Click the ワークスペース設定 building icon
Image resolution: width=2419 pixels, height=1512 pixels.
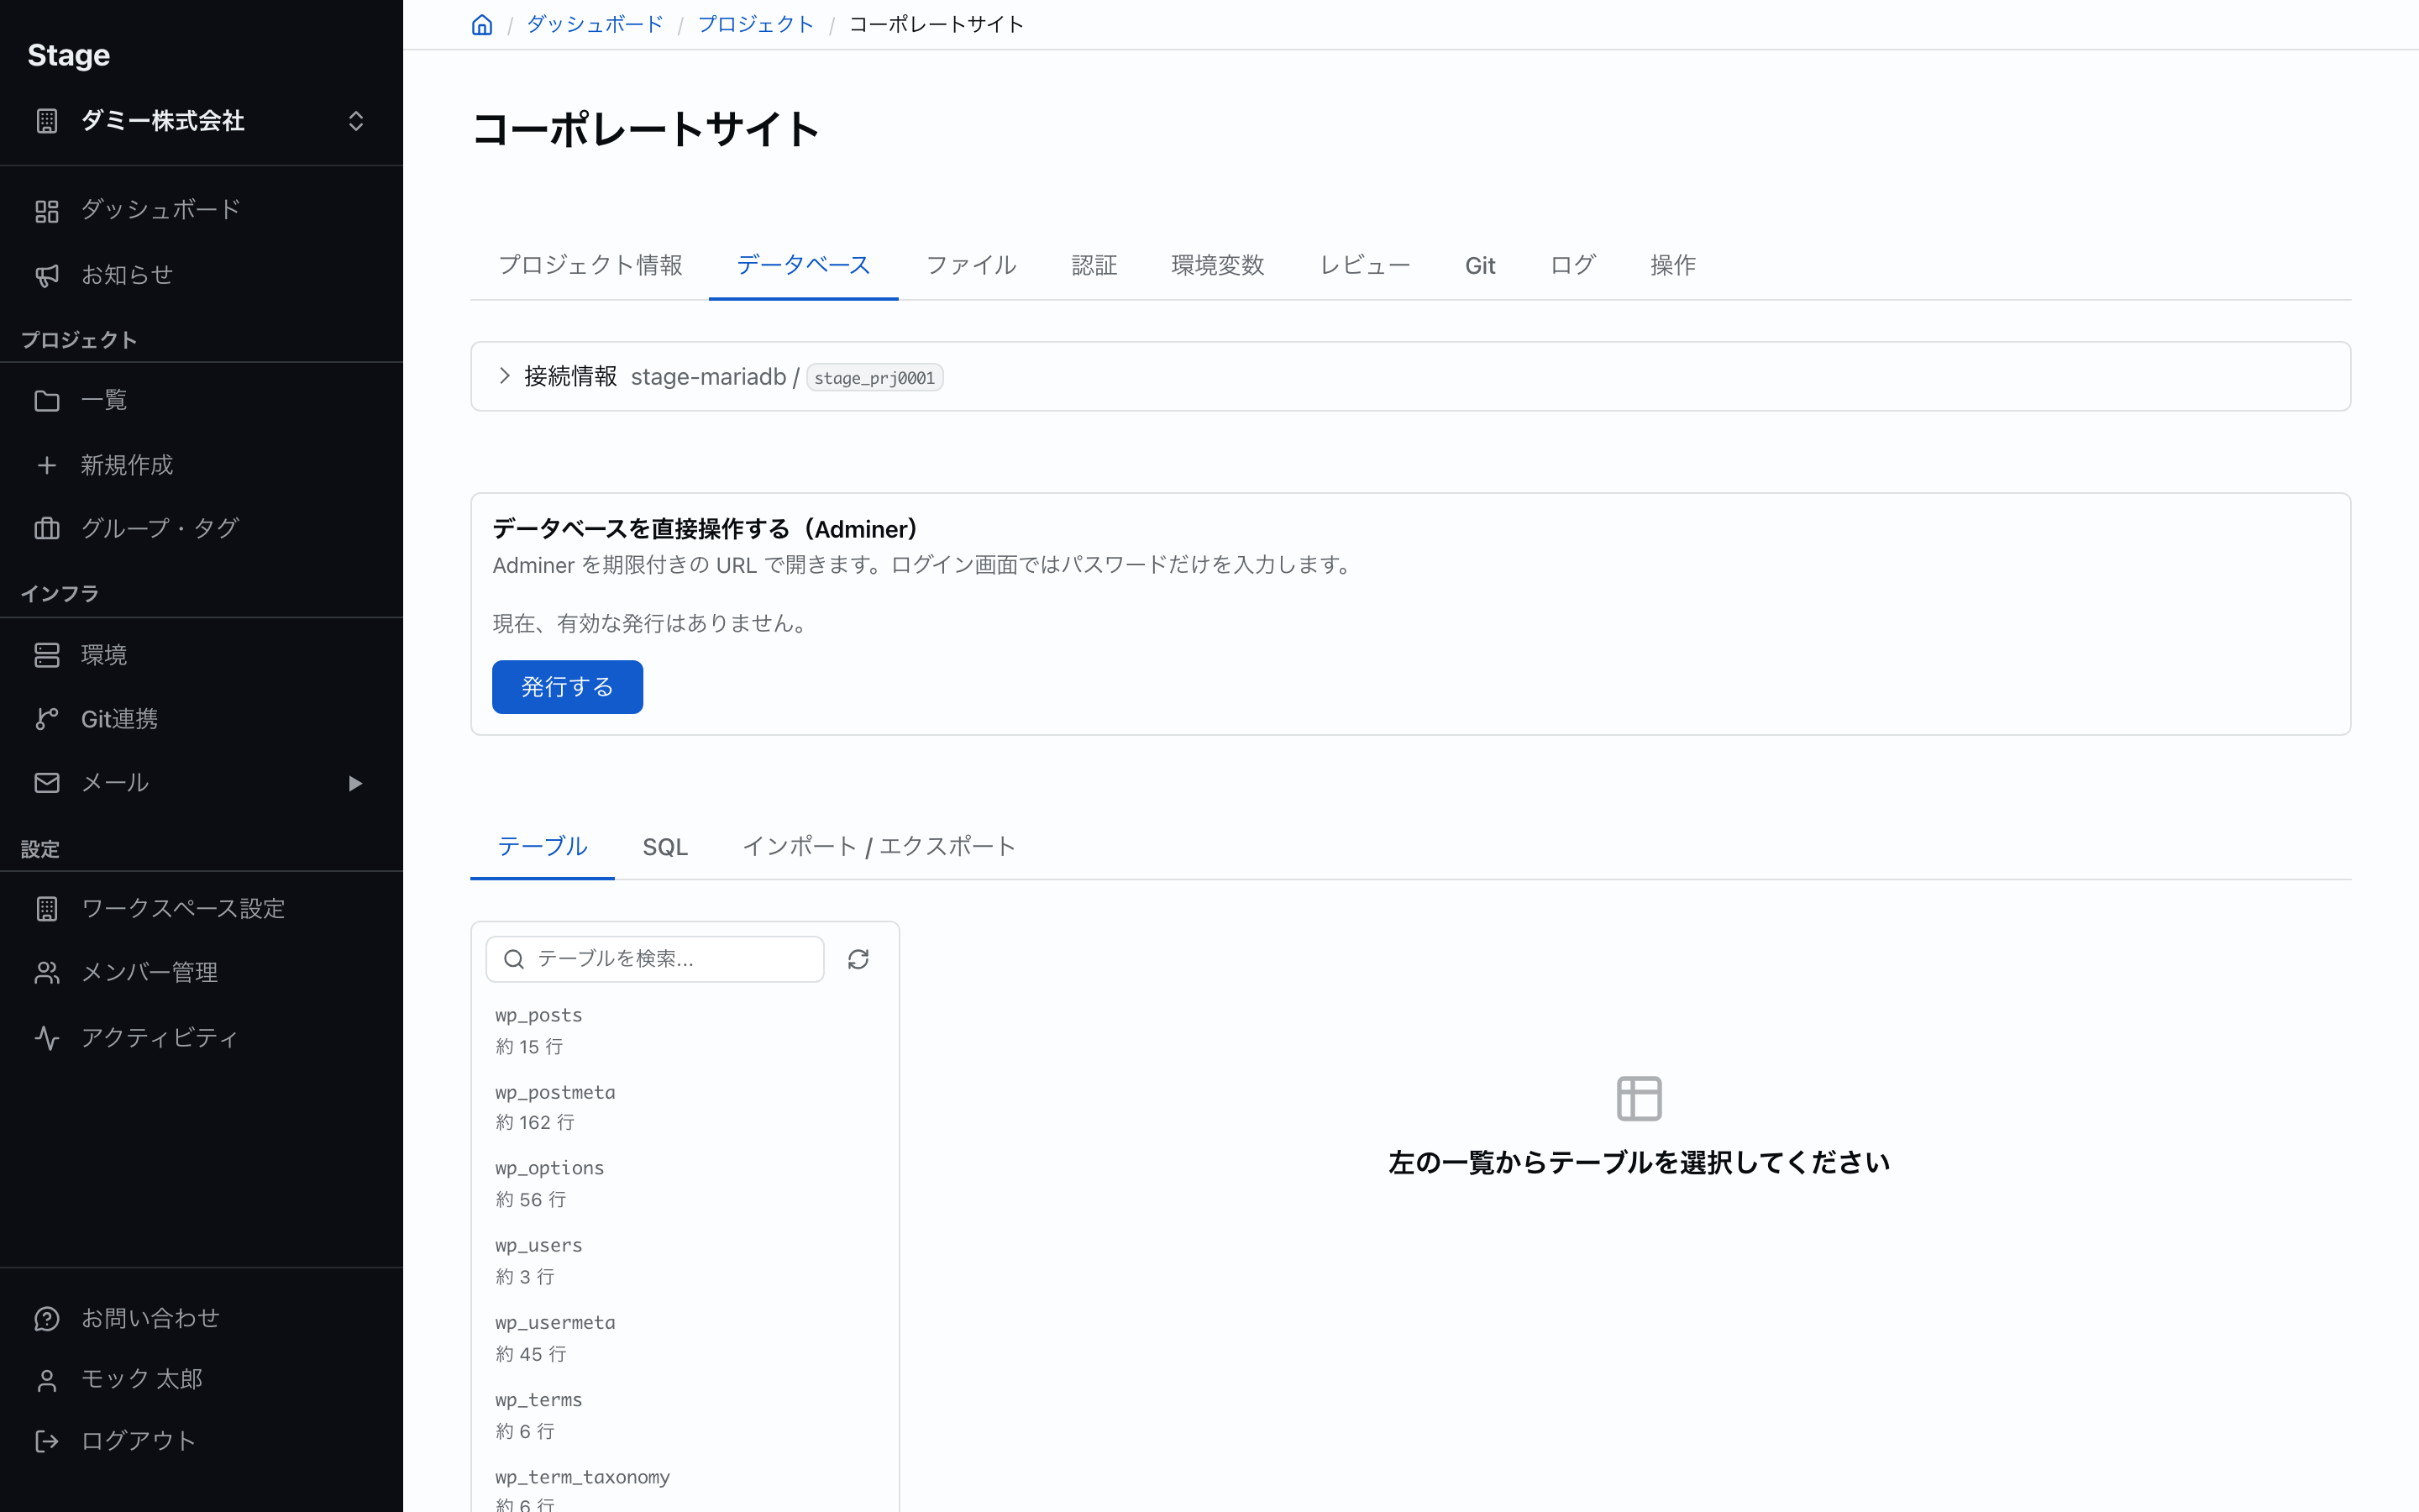pyautogui.click(x=47, y=909)
